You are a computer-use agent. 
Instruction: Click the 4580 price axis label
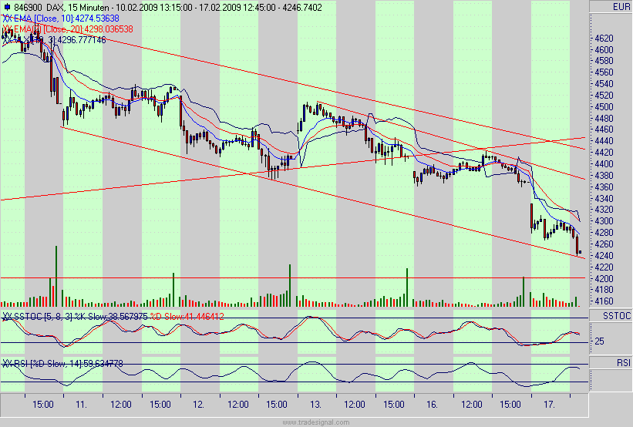604,61
